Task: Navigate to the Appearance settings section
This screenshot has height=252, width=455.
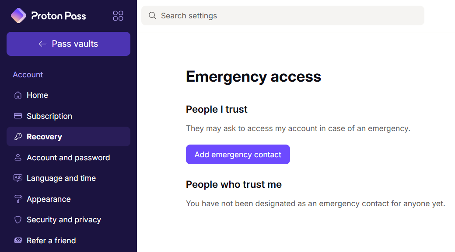Action: click(49, 199)
